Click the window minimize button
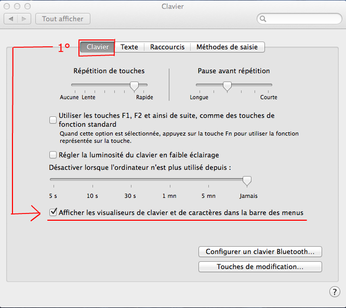The image size is (346, 308). (x=17, y=6)
